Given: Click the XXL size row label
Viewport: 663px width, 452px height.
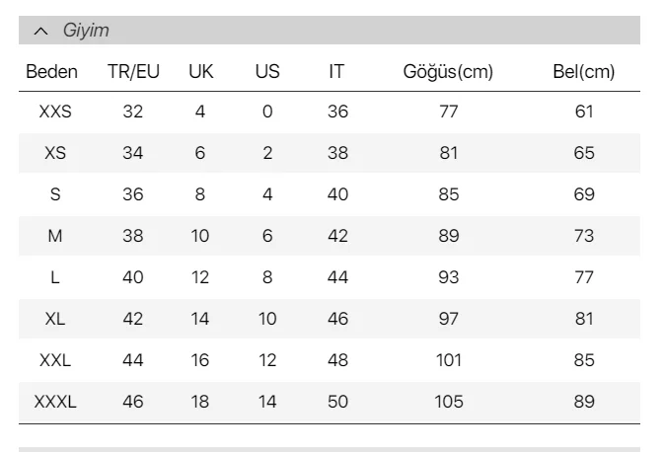Looking at the screenshot, I should 55,361.
